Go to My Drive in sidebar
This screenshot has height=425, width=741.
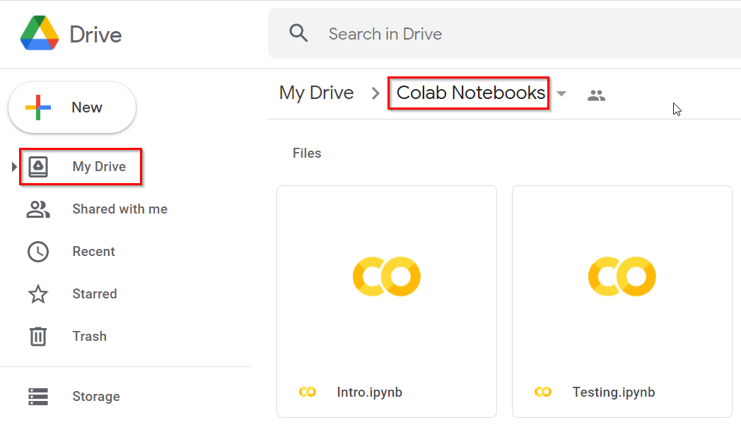coord(99,167)
